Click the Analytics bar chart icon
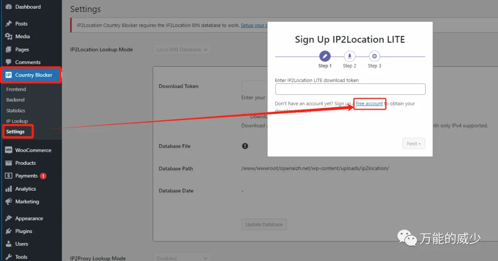Screen dimensions: 498x261 [9, 189]
